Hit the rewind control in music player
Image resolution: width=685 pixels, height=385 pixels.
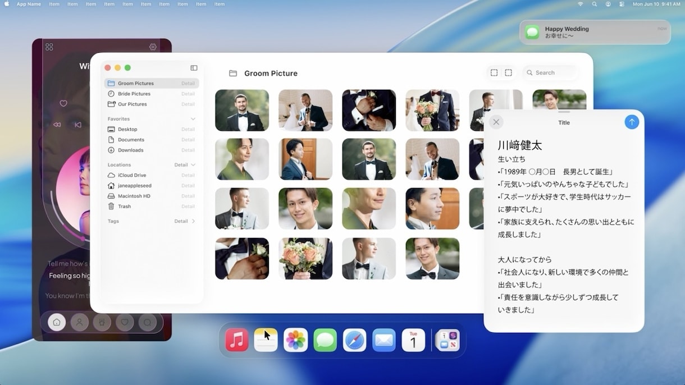click(57, 125)
